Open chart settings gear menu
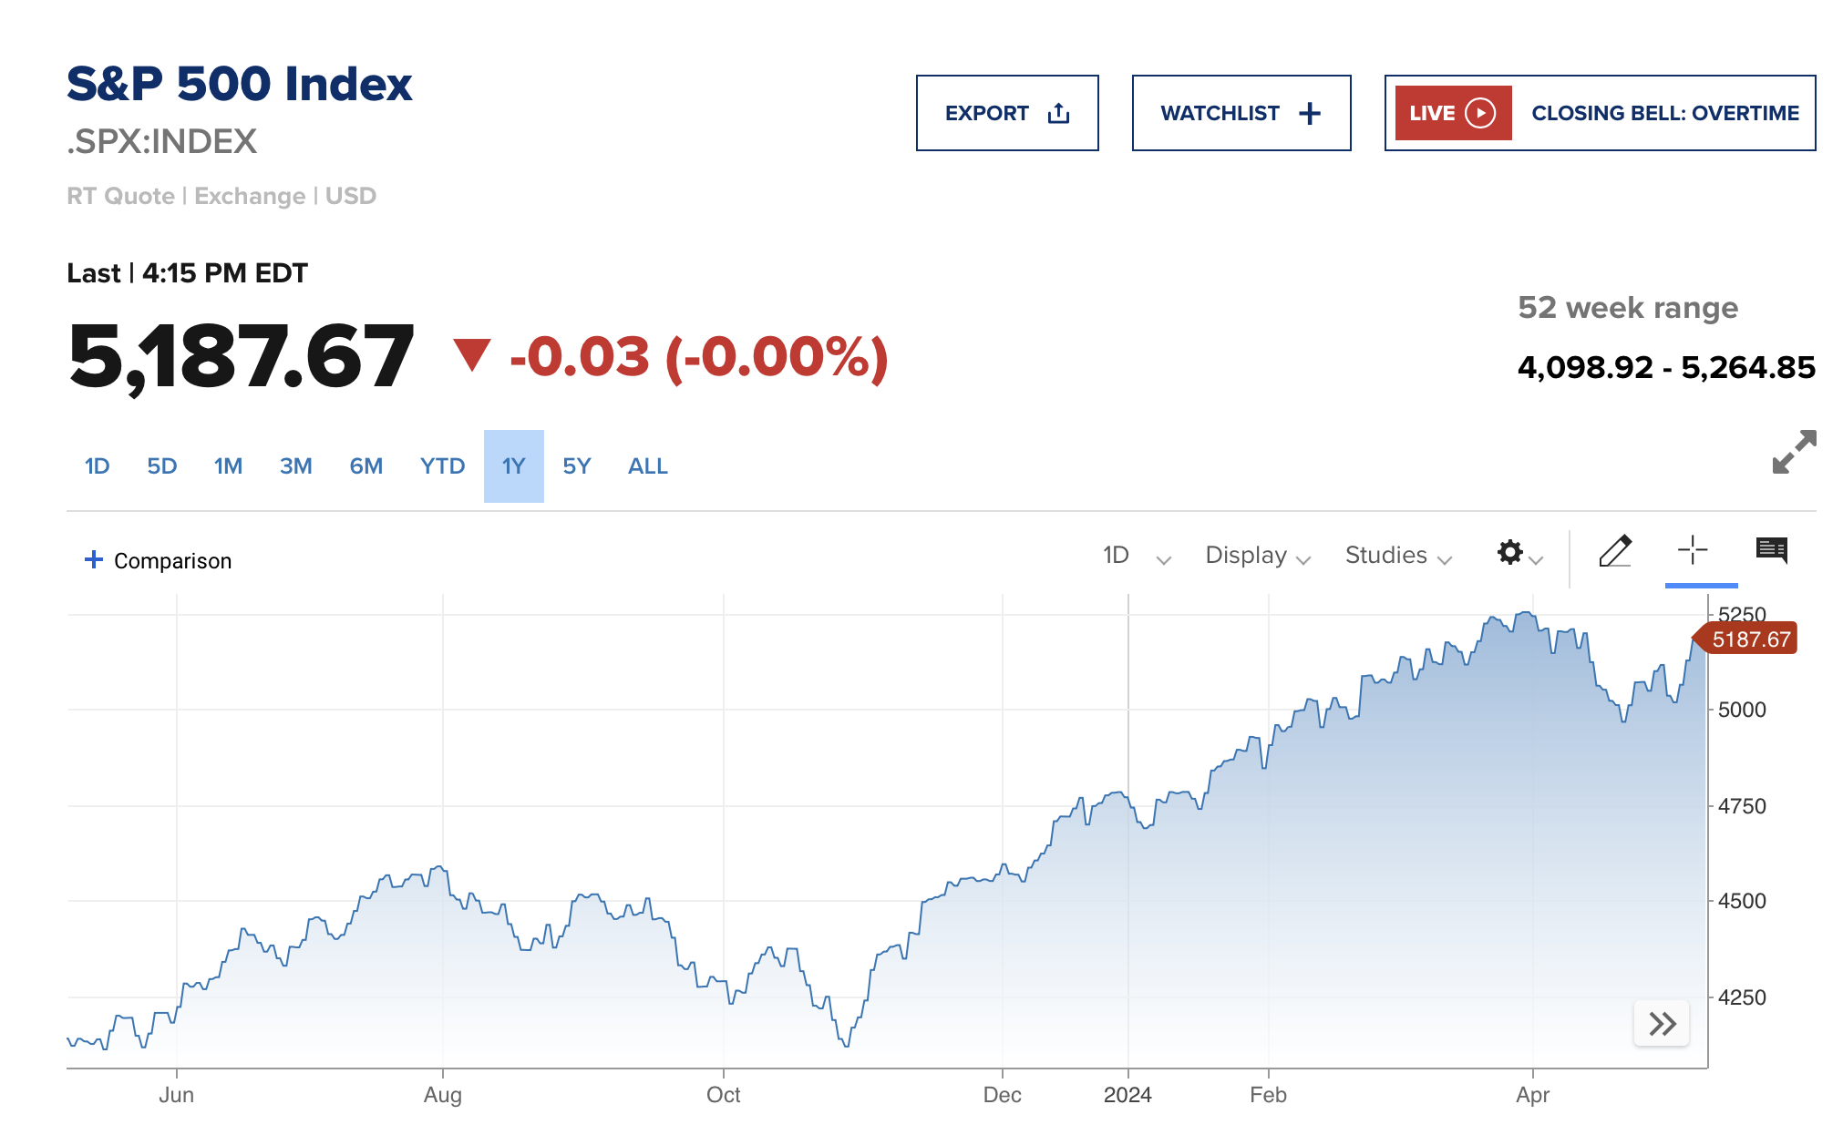The width and height of the screenshot is (1843, 1135). (1511, 553)
